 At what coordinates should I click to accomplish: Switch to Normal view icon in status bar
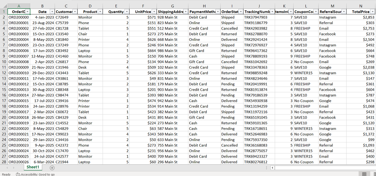(x=364, y=174)
